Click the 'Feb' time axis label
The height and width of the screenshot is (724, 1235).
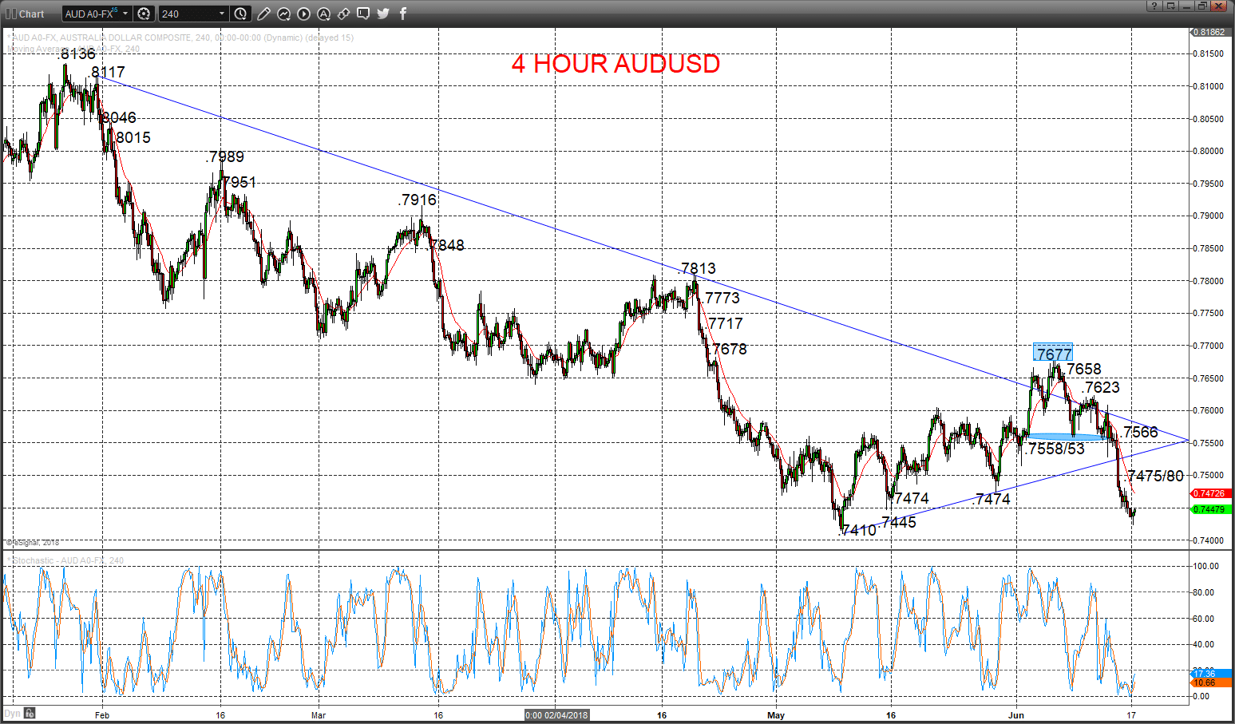click(x=102, y=715)
